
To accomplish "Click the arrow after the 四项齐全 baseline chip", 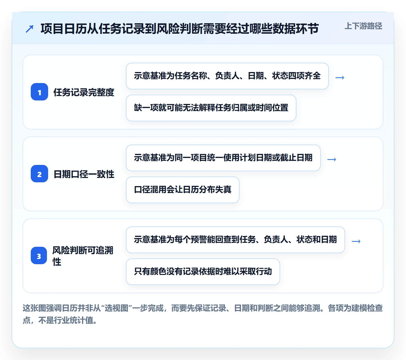I will click(340, 78).
